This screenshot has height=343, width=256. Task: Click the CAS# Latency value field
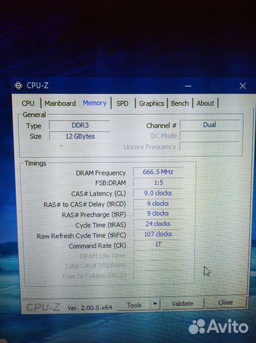(158, 193)
